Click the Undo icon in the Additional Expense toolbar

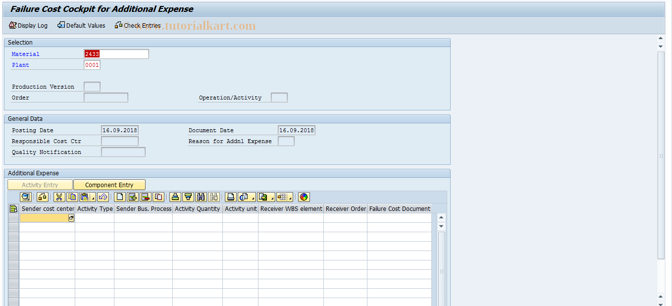coord(103,197)
